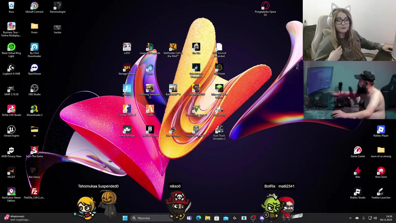This screenshot has height=223, width=396.
Task: Open the volume control in tray
Action: tap(375, 218)
